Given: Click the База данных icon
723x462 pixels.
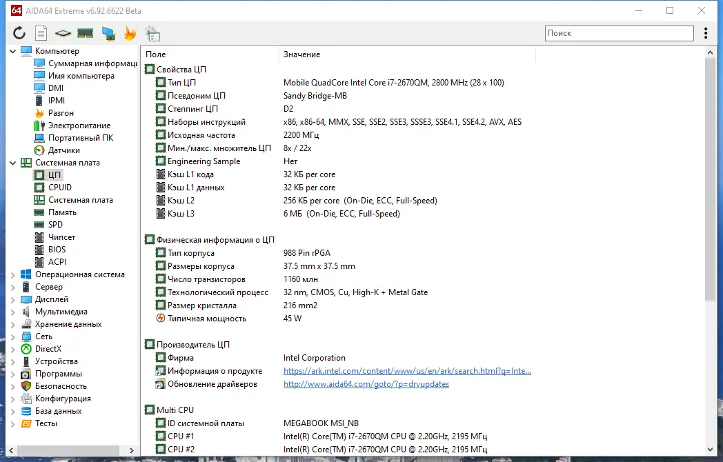Looking at the screenshot, I should point(26,411).
